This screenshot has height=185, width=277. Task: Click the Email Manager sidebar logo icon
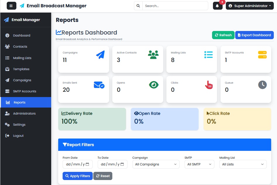6,20
